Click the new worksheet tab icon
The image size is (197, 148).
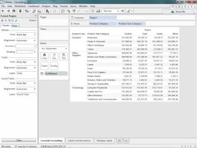[x=119, y=141]
